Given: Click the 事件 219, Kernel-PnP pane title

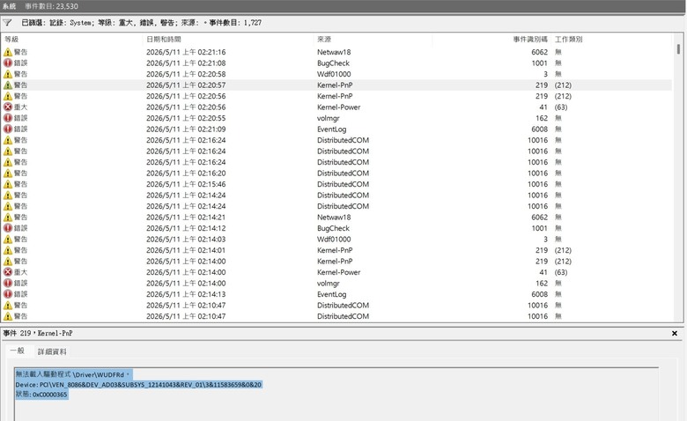Looking at the screenshot, I should click(x=38, y=334).
